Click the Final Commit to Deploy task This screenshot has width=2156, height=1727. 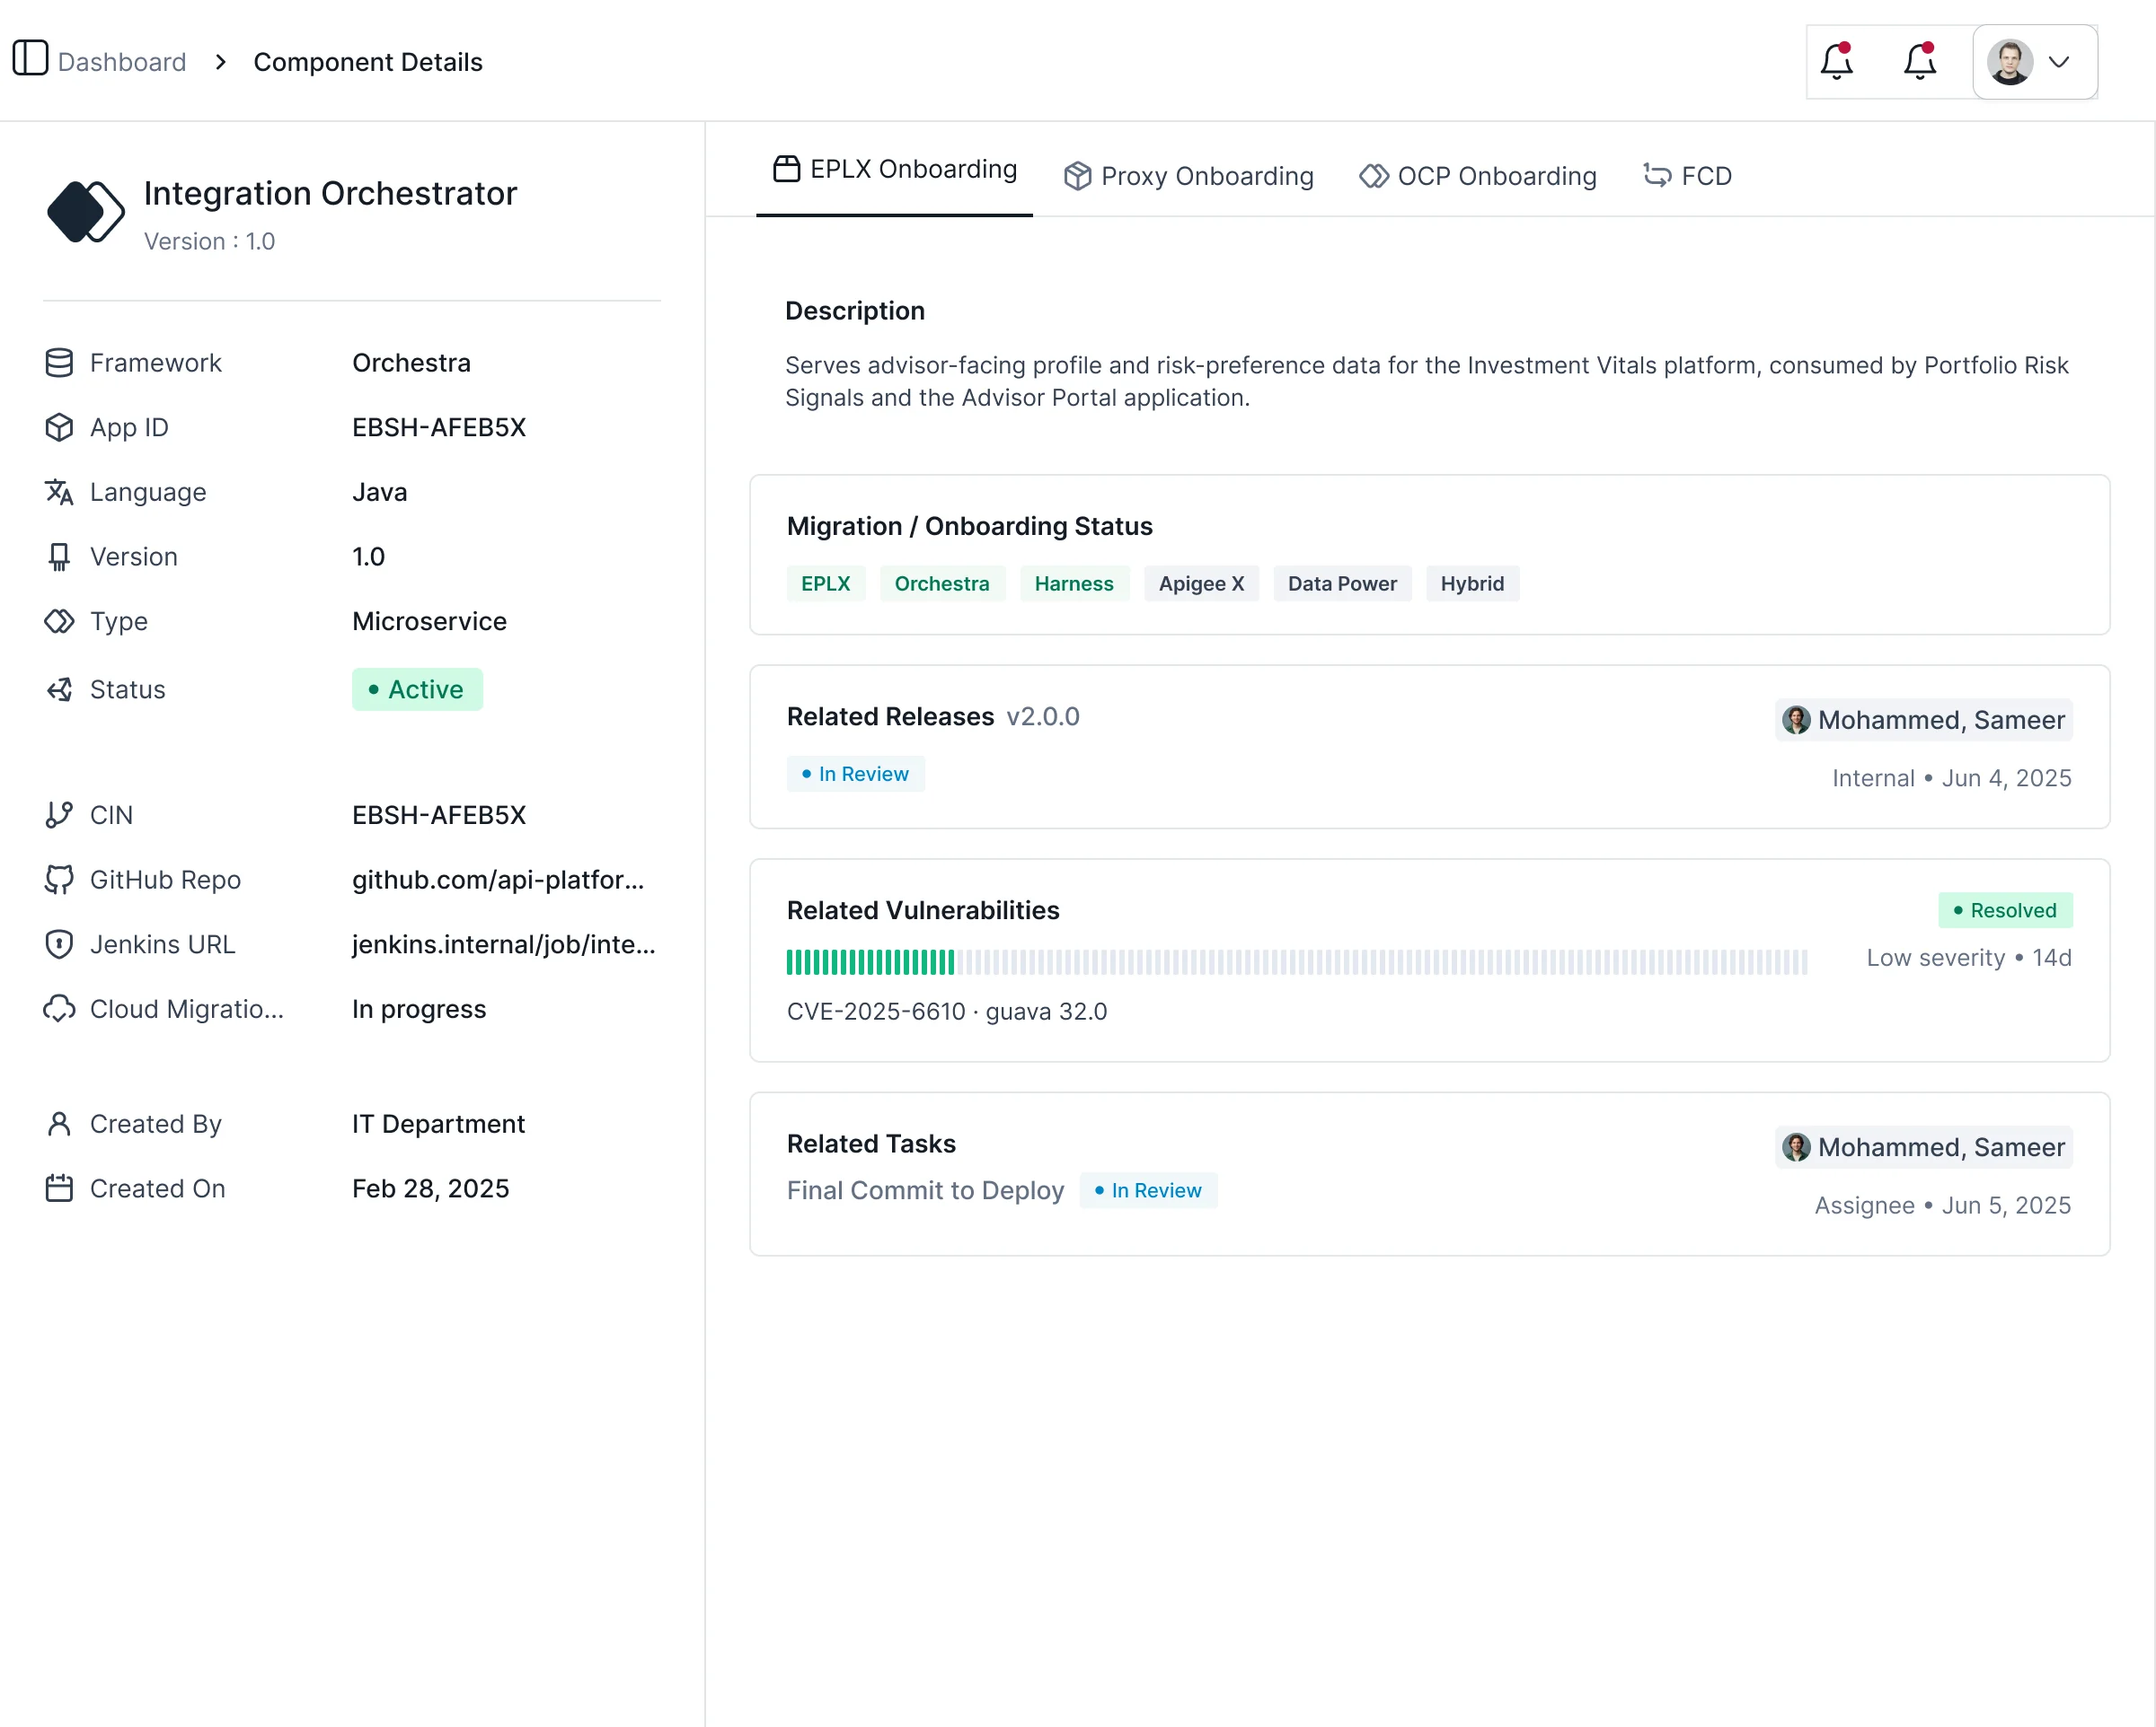(x=925, y=1190)
